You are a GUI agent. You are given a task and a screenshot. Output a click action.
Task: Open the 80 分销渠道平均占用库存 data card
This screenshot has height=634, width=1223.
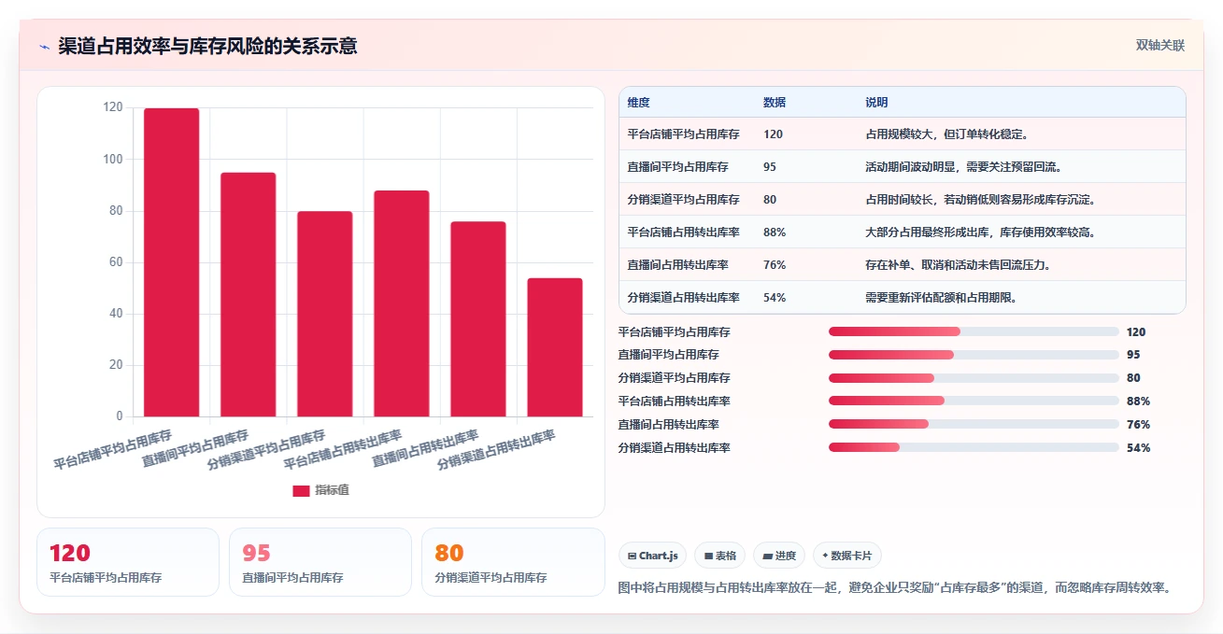tap(513, 562)
